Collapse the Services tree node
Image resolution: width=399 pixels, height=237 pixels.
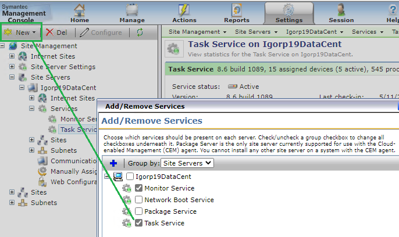coord(31,108)
